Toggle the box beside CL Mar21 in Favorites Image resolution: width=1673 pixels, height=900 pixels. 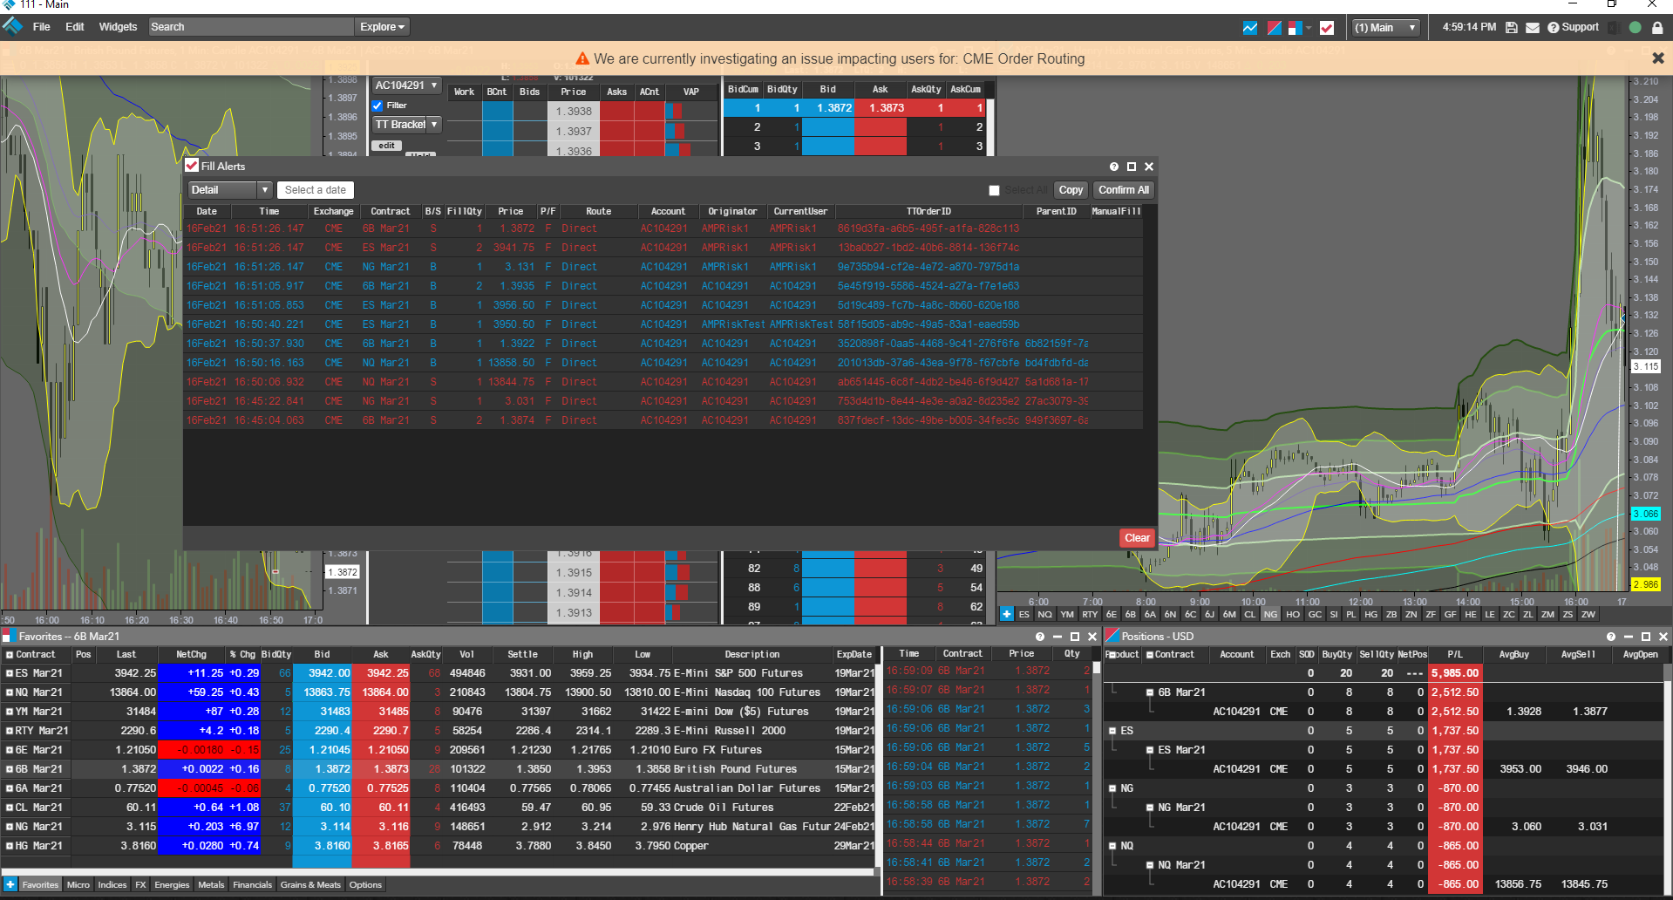coord(10,808)
